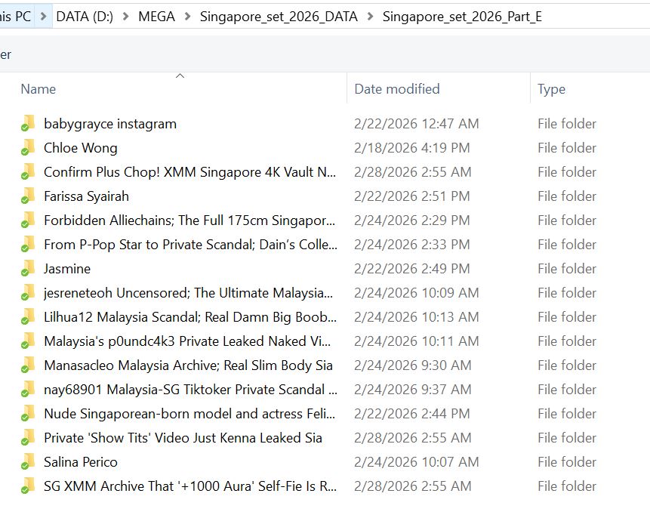This screenshot has height=515, width=650.
Task: Select Manasacleo Malaysia Archive folder name
Action: click(188, 365)
